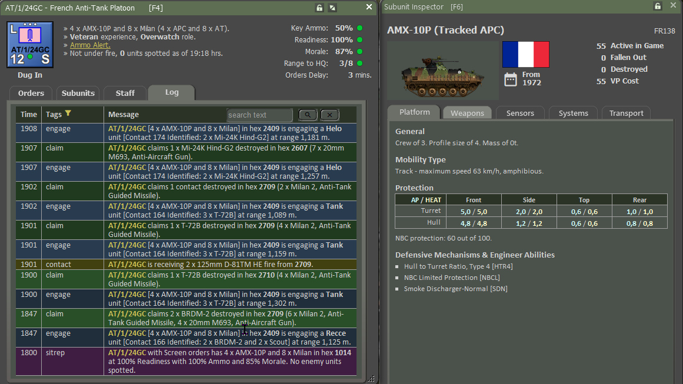Click the Time column header
Viewport: 683px width, 384px height.
[29, 115]
